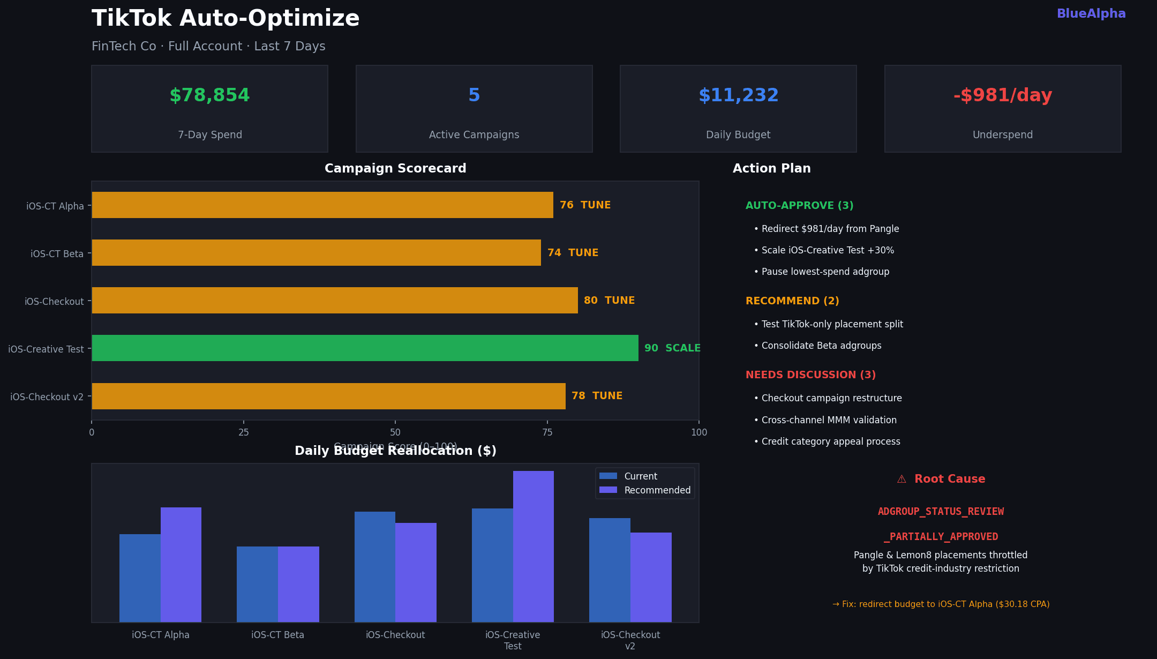
Task: Click the Campaign Scorecard heading
Action: (x=395, y=169)
